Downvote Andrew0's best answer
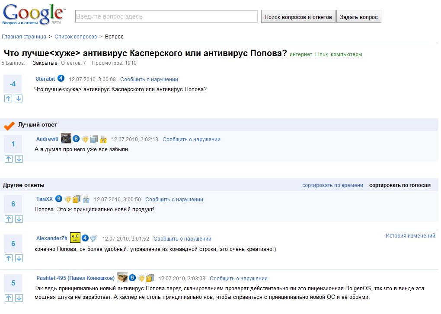Image resolution: width=441 pixels, height=314 pixels. pyautogui.click(x=19, y=159)
